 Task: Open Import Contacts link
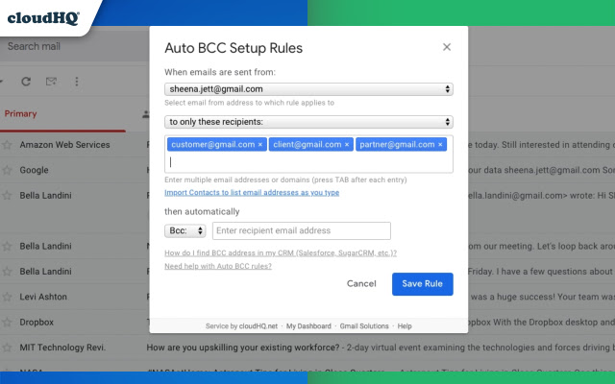click(x=252, y=192)
